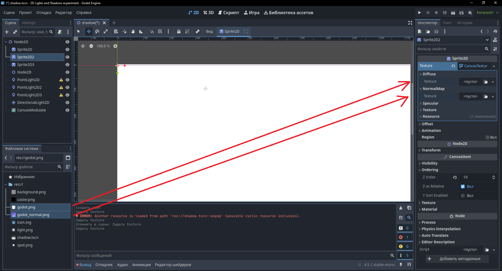Click the Добавить метаданные button
Screen dimensions: 502x271
coord(457,259)
